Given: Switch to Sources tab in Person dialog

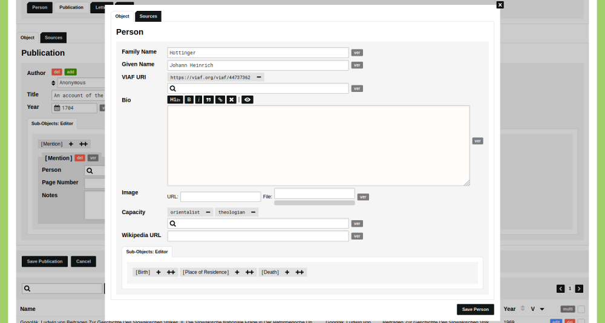Looking at the screenshot, I should (x=148, y=16).
